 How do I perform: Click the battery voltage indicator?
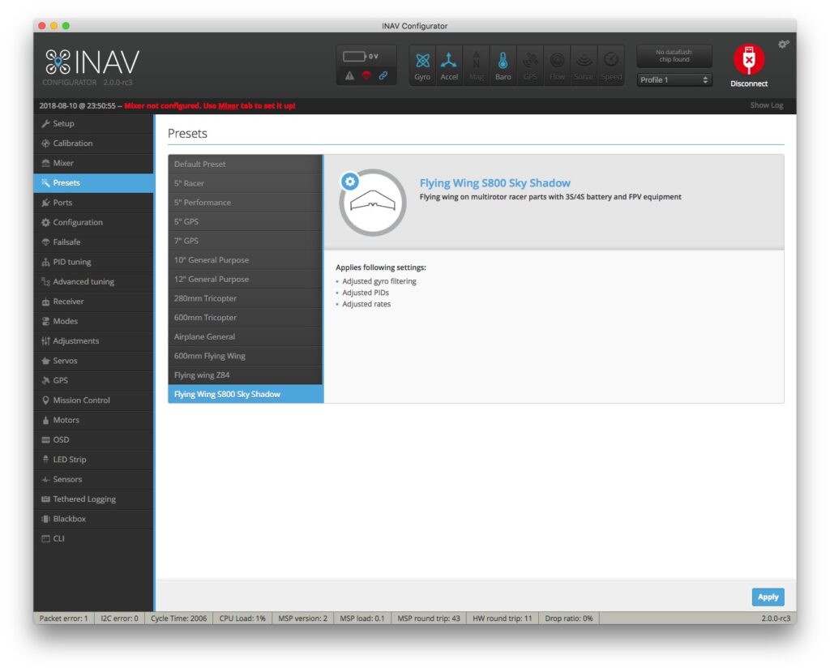point(361,57)
